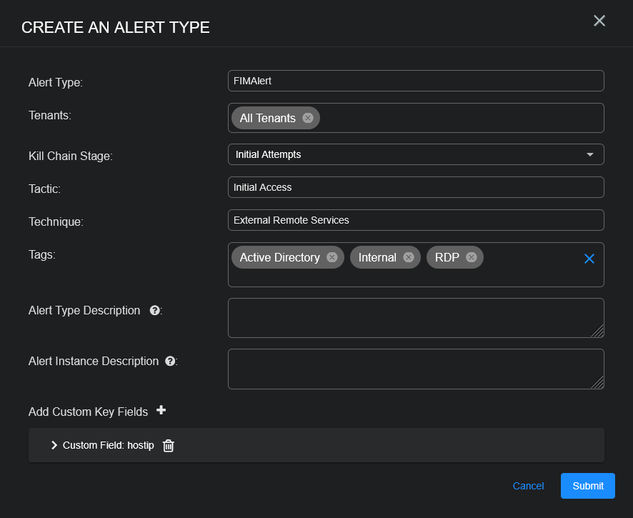Submit the new alert type
633x518 pixels.
587,486
